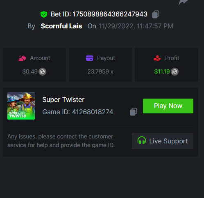
Task: Click the share arrow icon
Action: tap(183, 2)
